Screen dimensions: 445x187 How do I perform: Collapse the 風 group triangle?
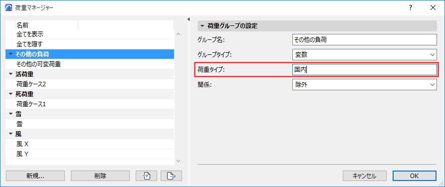click(11, 134)
